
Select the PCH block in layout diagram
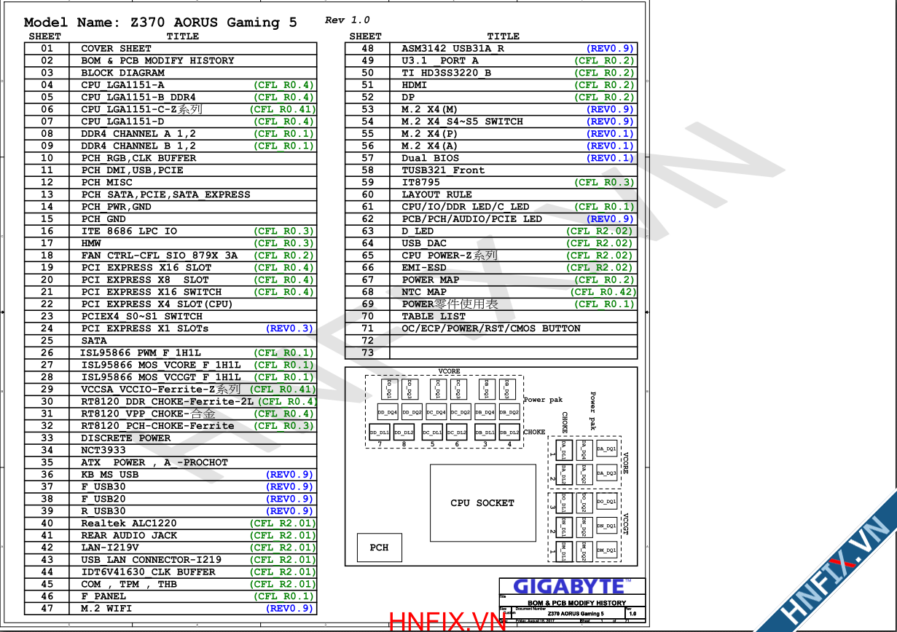pyautogui.click(x=379, y=548)
